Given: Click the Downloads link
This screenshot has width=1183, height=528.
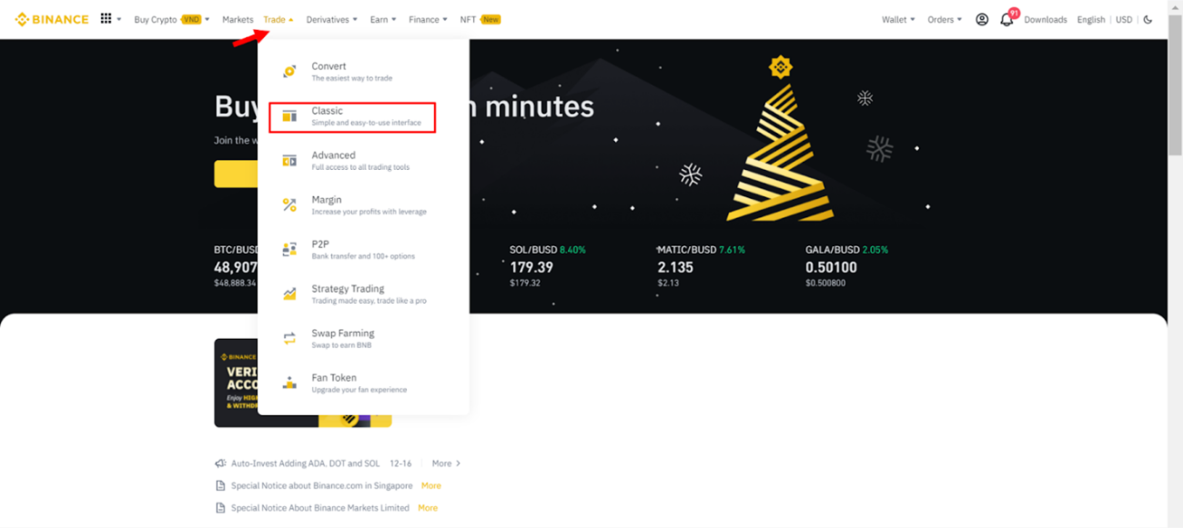Looking at the screenshot, I should coord(1045,19).
